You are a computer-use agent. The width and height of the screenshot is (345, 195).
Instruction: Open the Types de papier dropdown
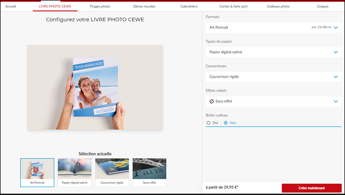pos(273,52)
